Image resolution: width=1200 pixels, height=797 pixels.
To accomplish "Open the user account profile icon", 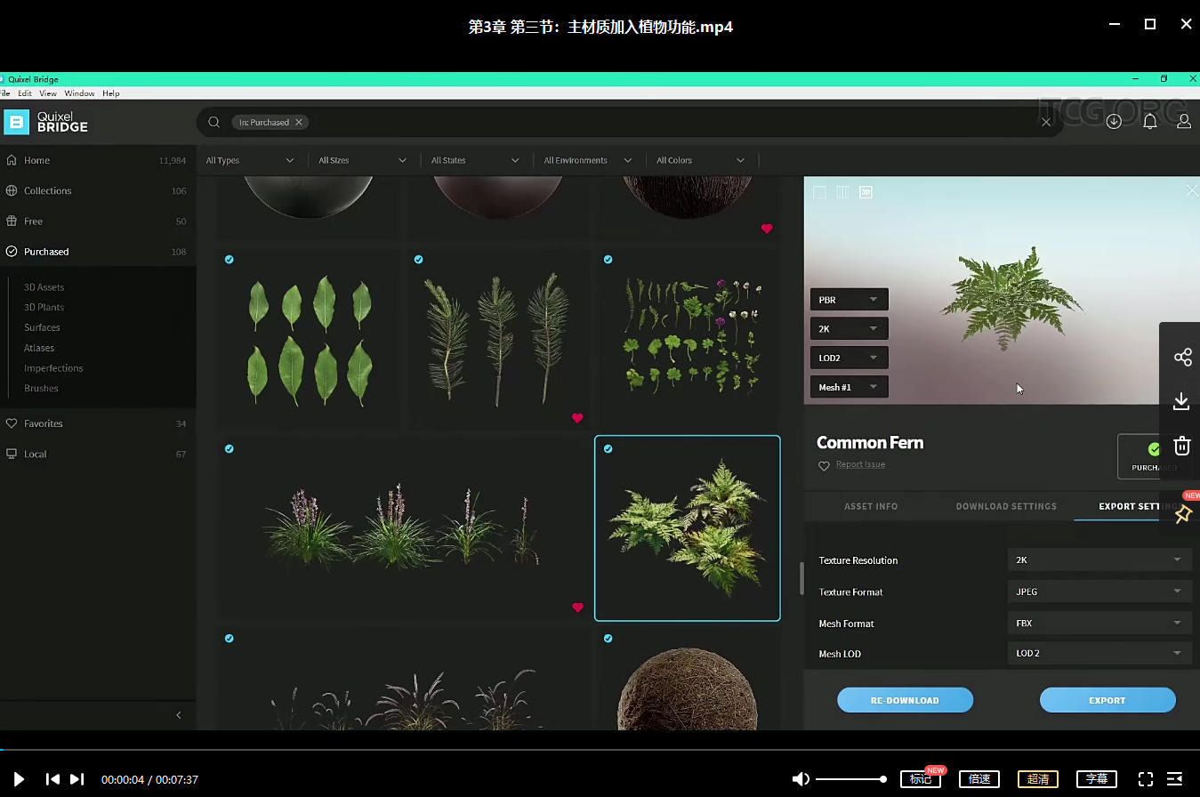I will click(x=1184, y=122).
